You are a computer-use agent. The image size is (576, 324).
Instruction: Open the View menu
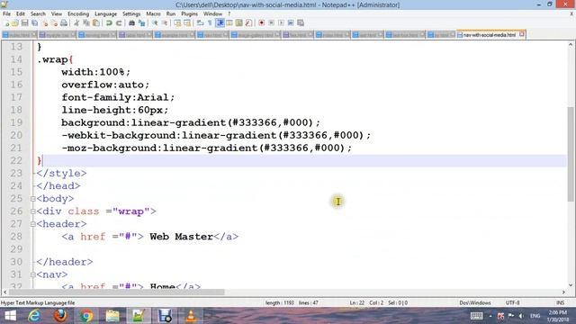coord(56,14)
